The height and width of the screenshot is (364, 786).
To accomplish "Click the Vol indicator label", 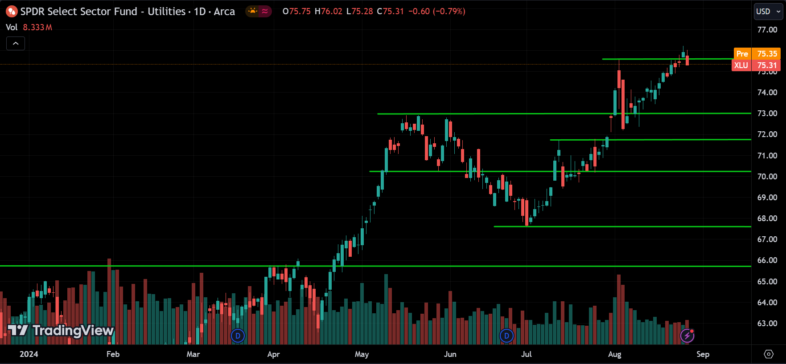I will pos(12,27).
